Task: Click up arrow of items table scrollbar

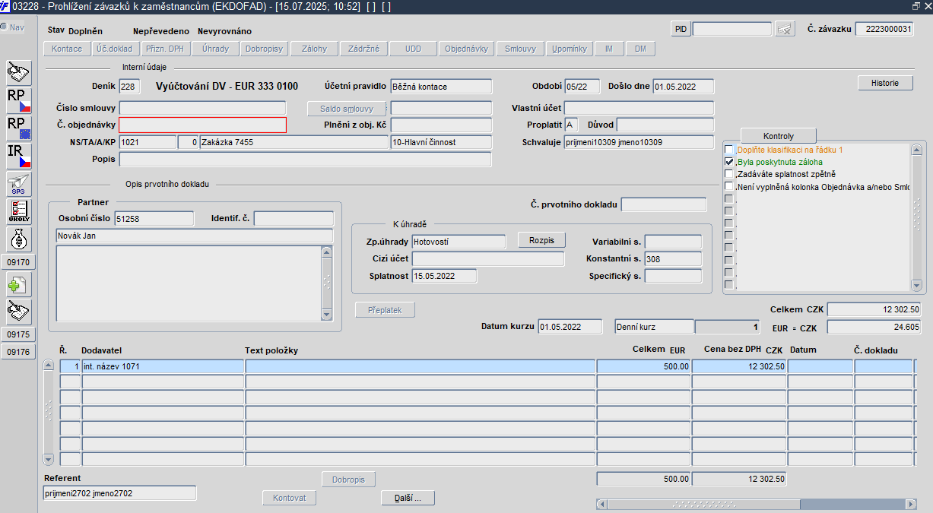Action: (49, 366)
